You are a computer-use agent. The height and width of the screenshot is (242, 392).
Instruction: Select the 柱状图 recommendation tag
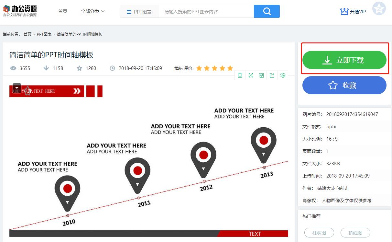[x=319, y=233]
